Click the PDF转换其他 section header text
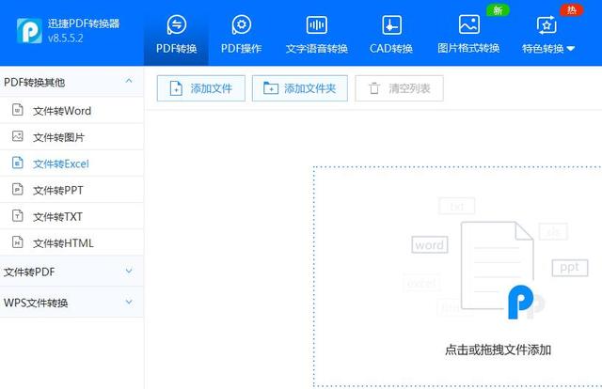602x389 pixels. pos(34,82)
